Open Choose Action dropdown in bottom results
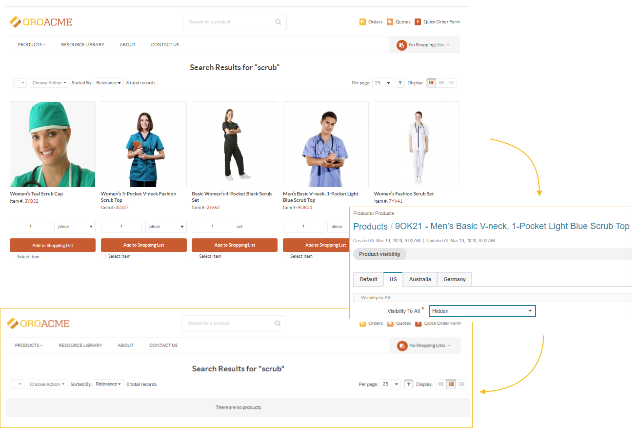 pos(46,384)
